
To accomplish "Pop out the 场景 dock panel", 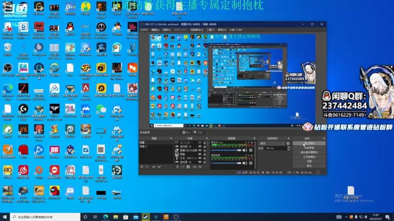I will pos(171,138).
